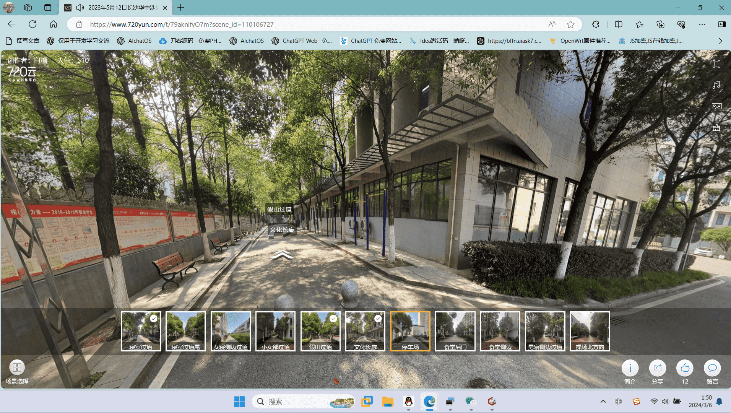Expand the bookmarks bar overflow chevron
This screenshot has width=731, height=413.
720,41
